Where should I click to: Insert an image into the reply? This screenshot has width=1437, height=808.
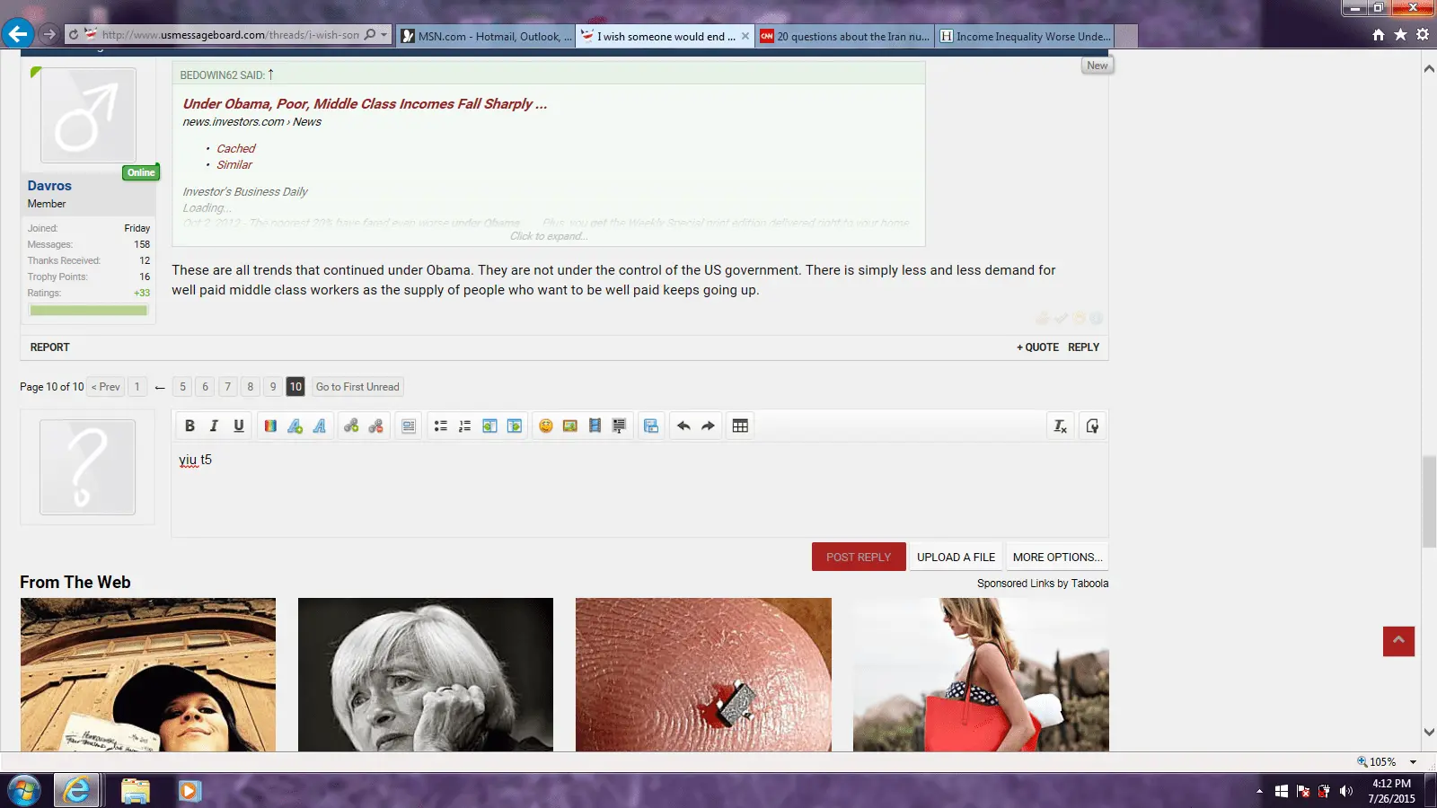pyautogui.click(x=570, y=426)
